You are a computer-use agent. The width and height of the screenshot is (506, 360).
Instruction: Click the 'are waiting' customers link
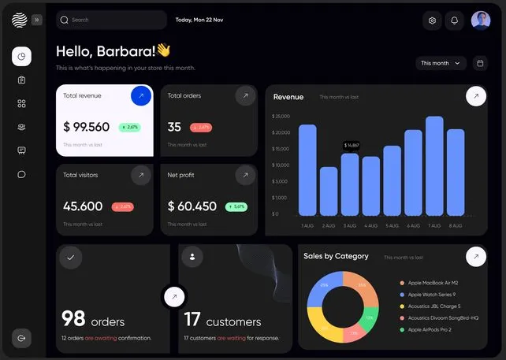(x=232, y=338)
